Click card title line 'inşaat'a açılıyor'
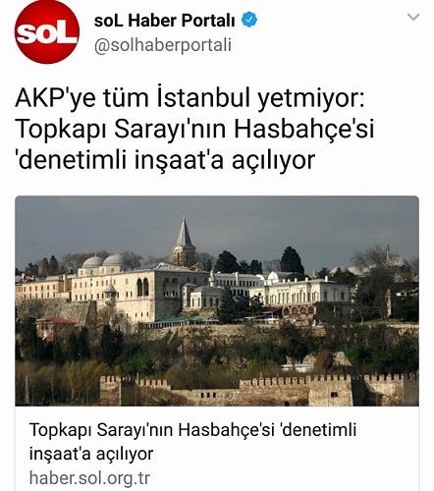 click(x=91, y=454)
